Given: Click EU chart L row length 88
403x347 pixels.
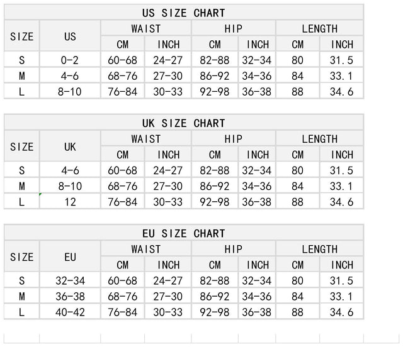Looking at the screenshot, I should coord(298,312).
